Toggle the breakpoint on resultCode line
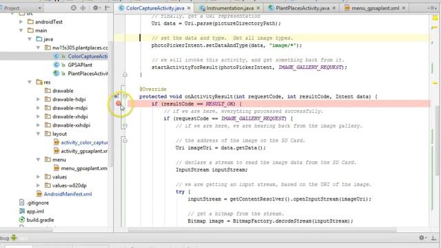 click(x=119, y=104)
